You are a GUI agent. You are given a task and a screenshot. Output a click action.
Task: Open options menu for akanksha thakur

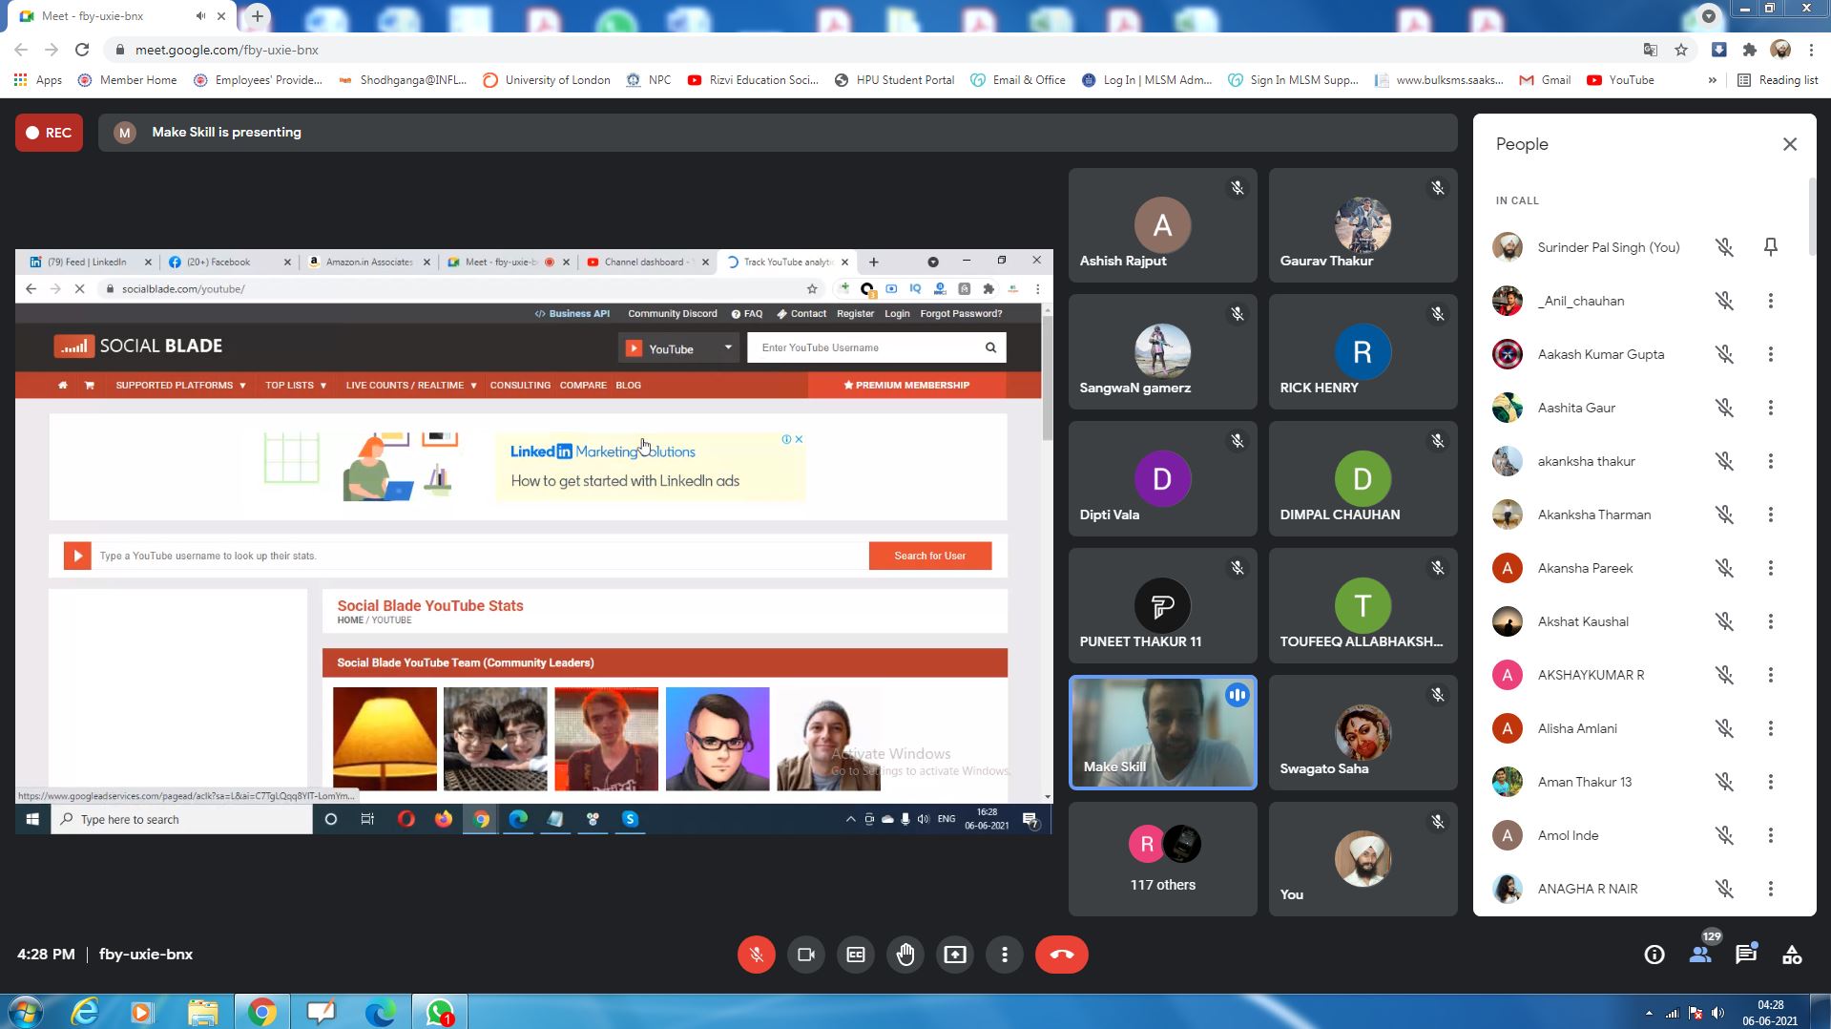(x=1770, y=461)
